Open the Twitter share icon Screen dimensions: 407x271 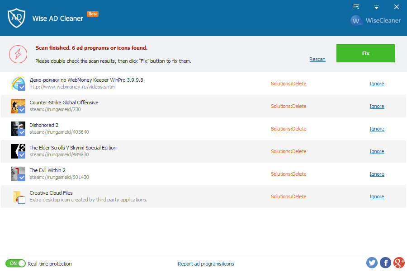[x=372, y=263]
